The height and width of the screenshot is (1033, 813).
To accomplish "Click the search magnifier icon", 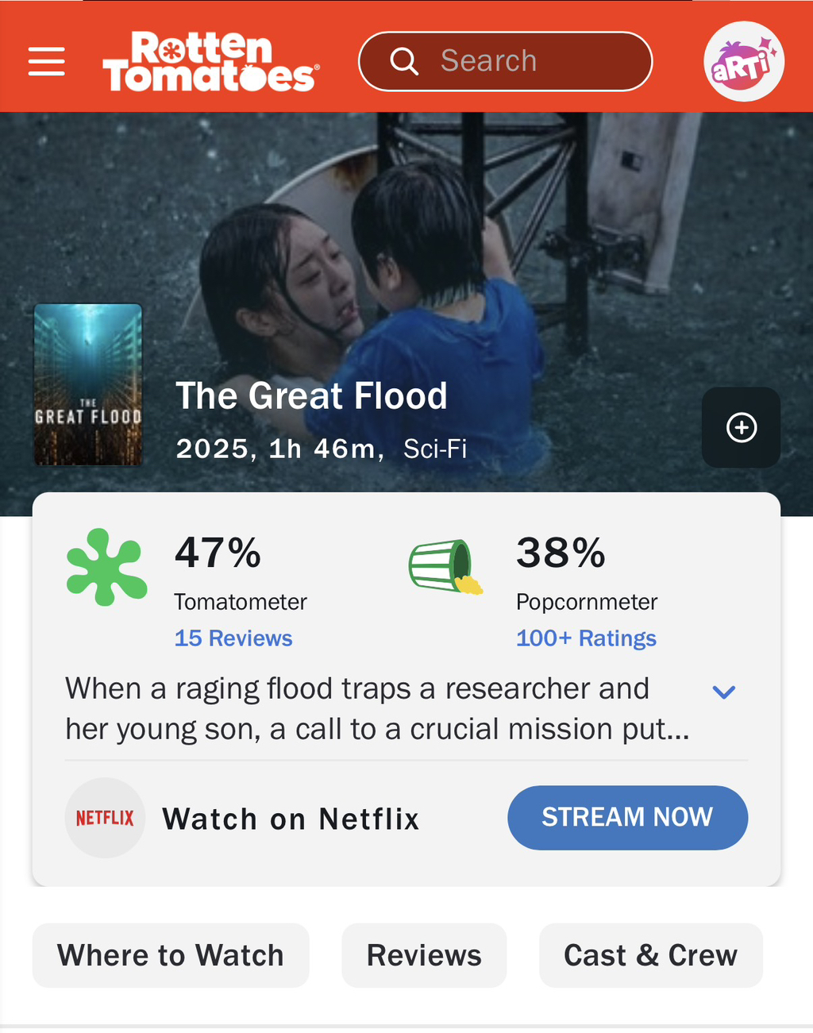I will [x=404, y=61].
